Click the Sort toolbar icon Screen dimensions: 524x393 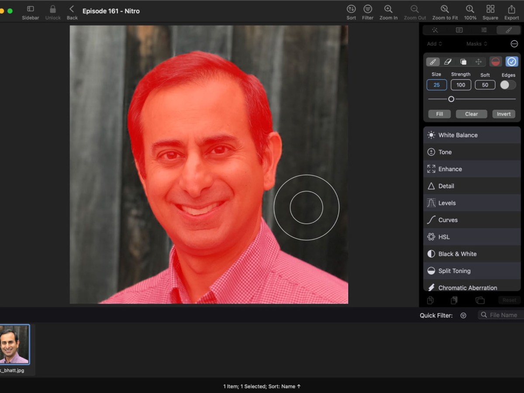pyautogui.click(x=351, y=9)
